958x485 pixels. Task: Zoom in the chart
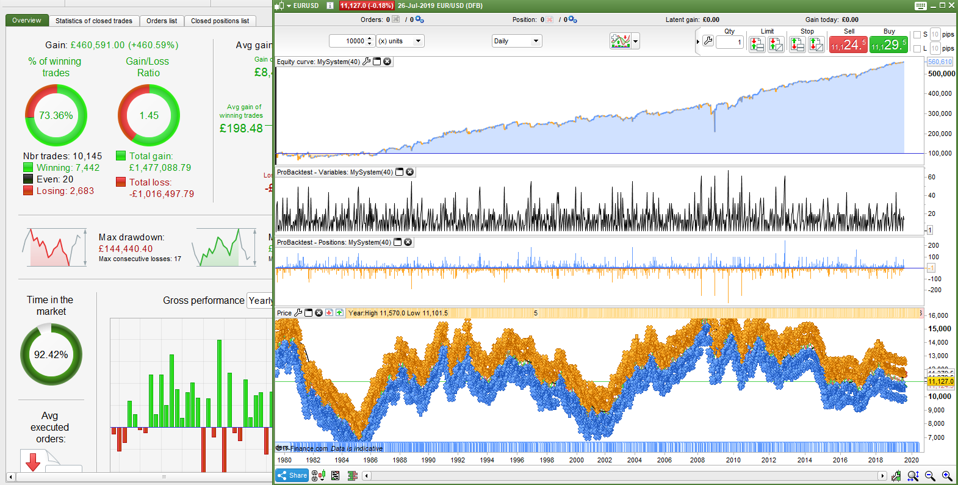point(947,475)
